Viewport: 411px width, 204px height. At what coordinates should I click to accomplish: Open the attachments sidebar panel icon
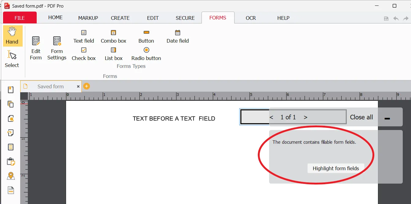[11, 133]
